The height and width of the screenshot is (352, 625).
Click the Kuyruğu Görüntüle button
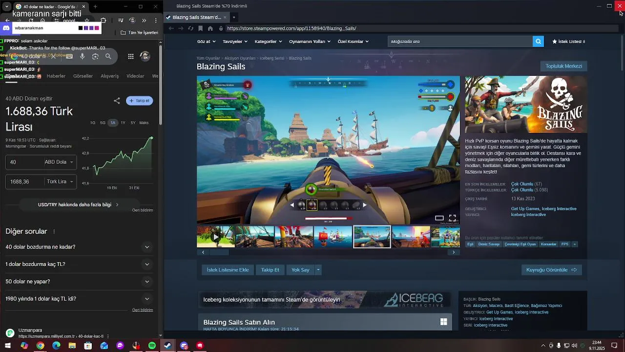(551, 270)
